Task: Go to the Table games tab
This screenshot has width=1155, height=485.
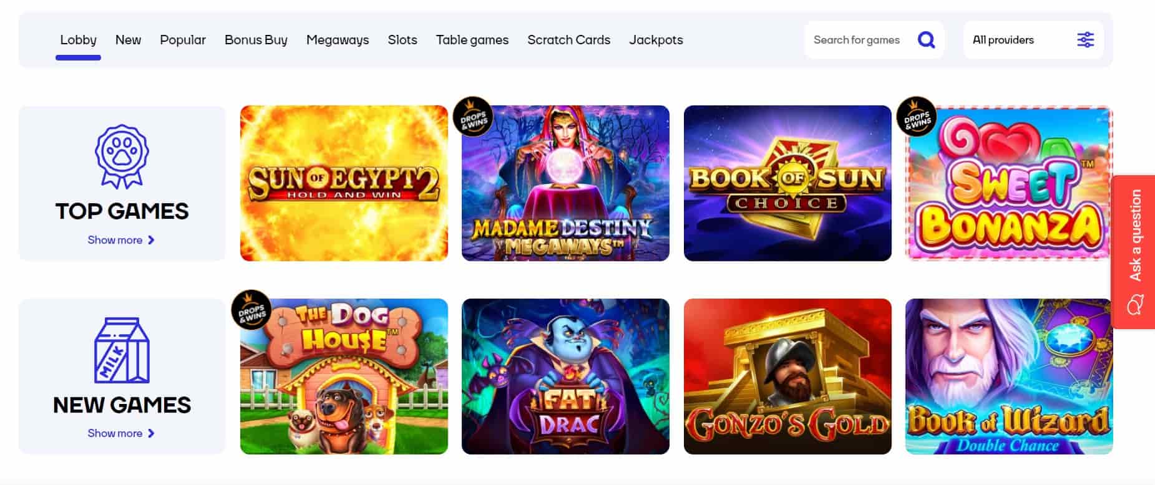Action: pyautogui.click(x=472, y=40)
